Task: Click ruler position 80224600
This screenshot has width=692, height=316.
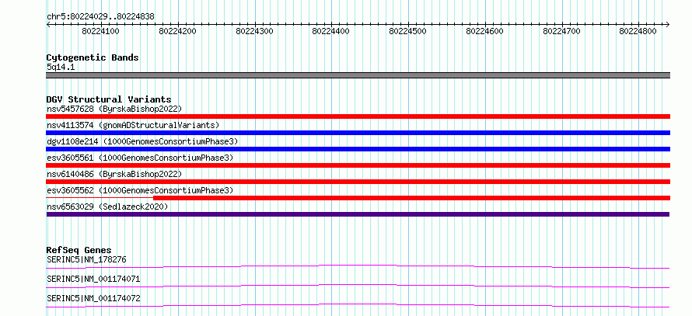Action: point(484,31)
